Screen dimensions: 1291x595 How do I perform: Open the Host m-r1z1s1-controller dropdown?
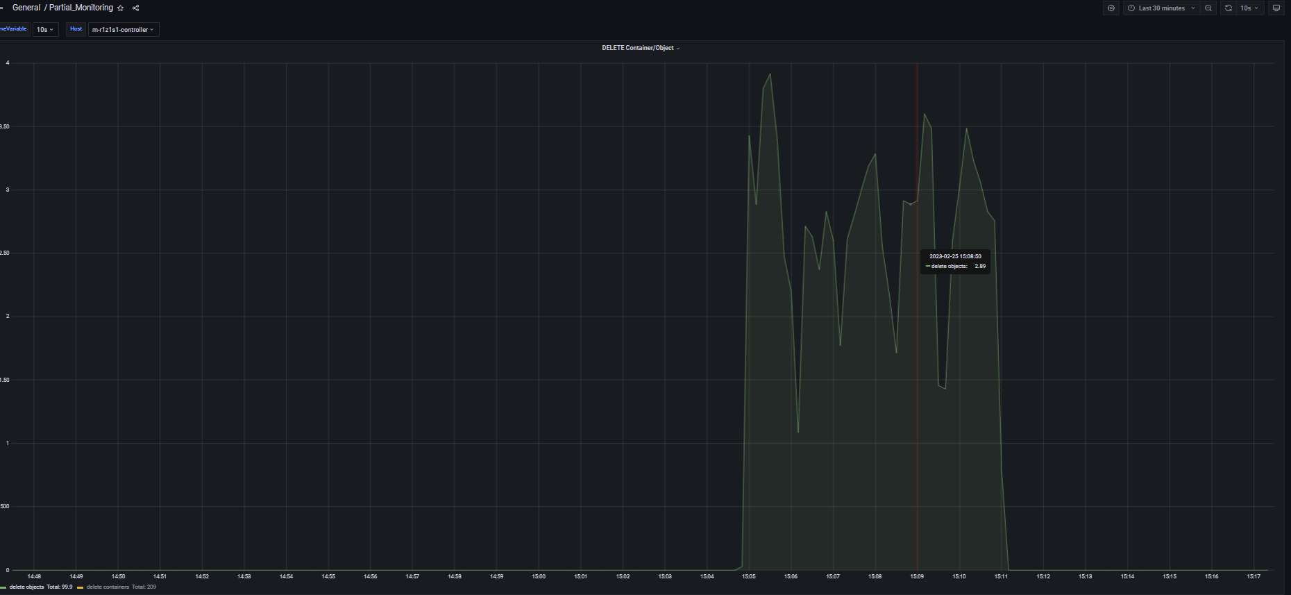[x=123, y=30]
